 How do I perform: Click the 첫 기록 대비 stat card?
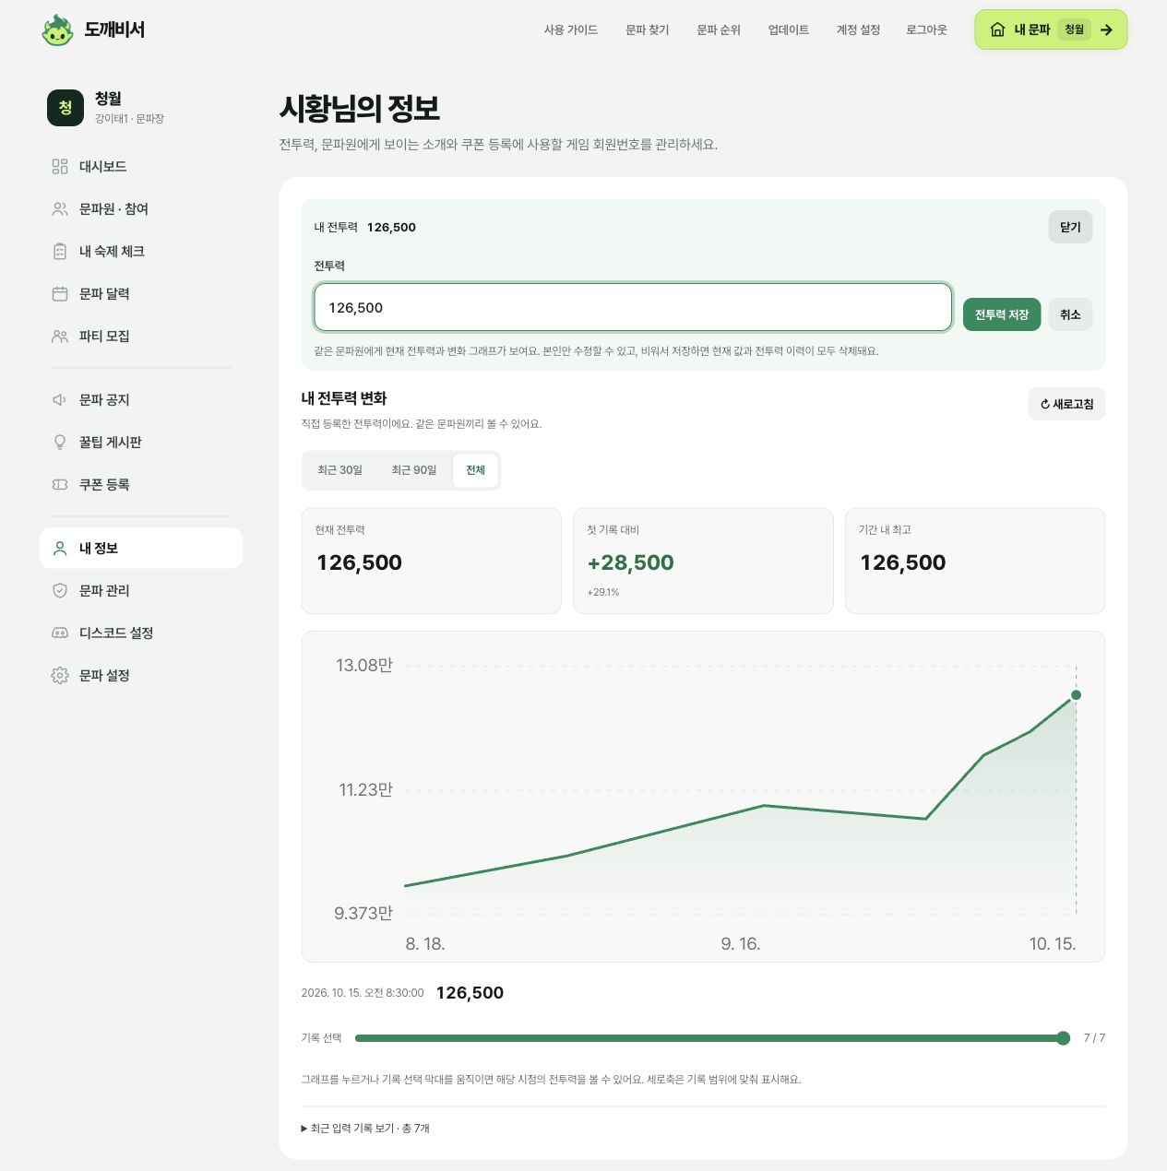click(x=703, y=561)
